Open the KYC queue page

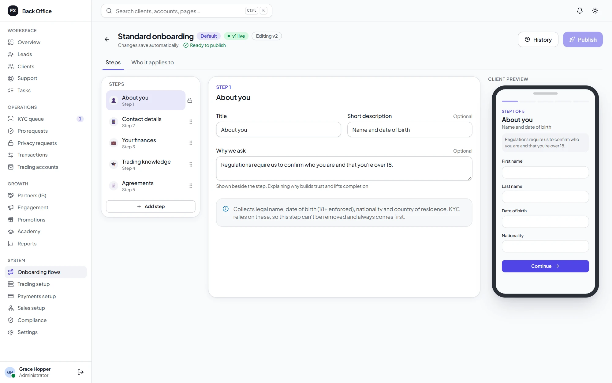(x=46, y=119)
